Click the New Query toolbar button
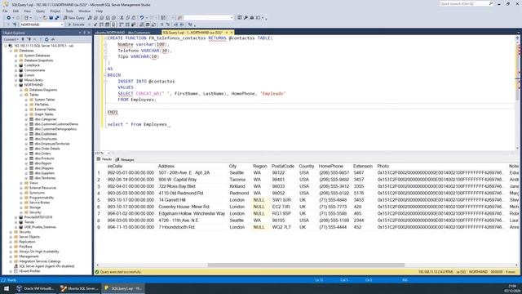 click(74, 18)
